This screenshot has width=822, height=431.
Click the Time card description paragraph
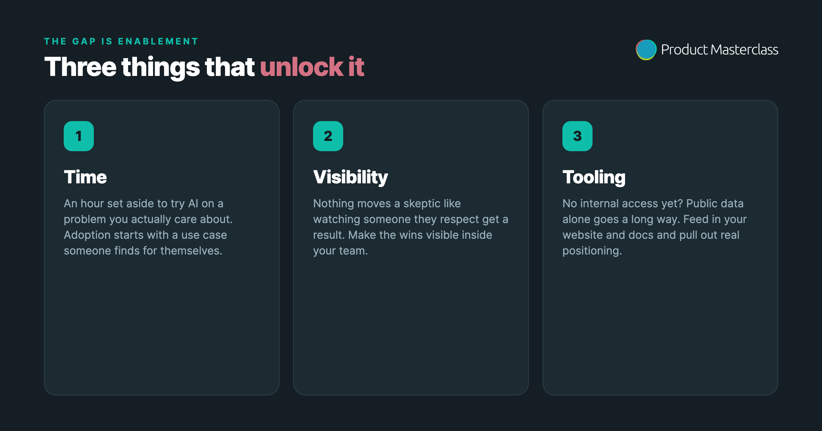148,227
